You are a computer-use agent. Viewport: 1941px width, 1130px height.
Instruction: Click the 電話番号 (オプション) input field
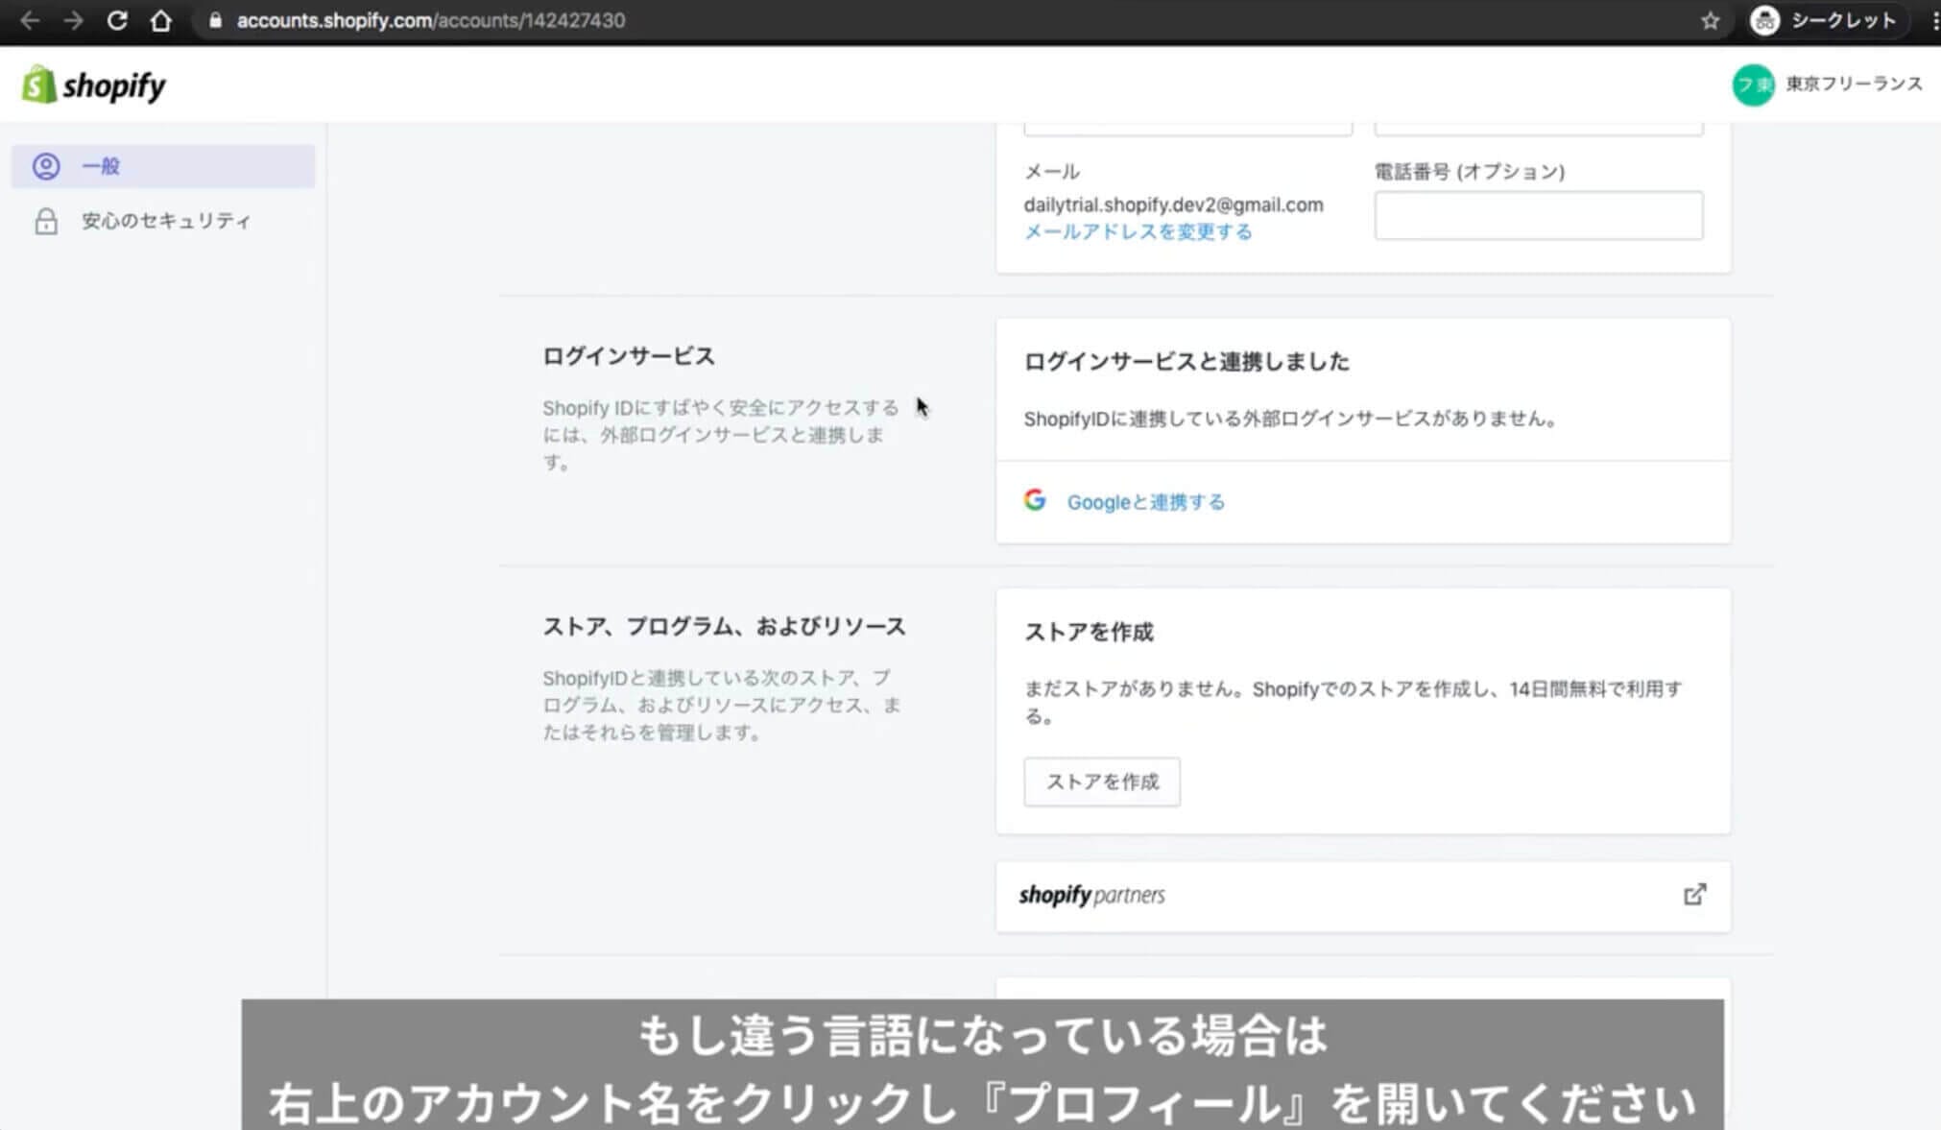(x=1538, y=215)
